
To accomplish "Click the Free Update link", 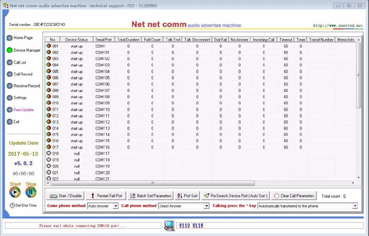I will pyautogui.click(x=24, y=110).
